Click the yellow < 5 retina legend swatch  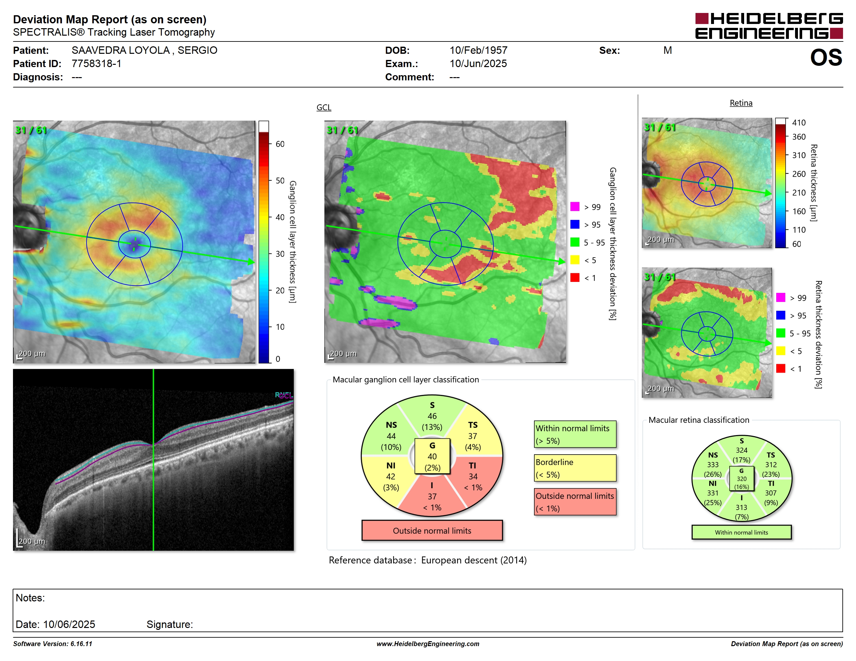(x=780, y=351)
